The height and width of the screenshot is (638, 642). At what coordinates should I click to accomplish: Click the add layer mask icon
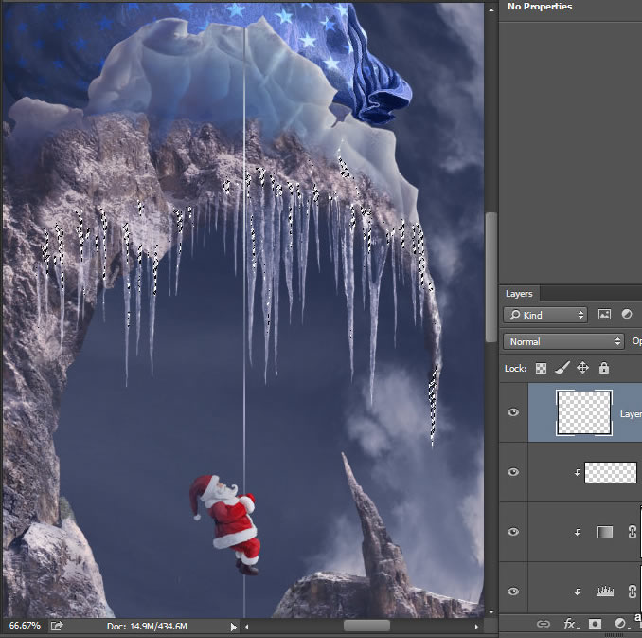tap(595, 624)
